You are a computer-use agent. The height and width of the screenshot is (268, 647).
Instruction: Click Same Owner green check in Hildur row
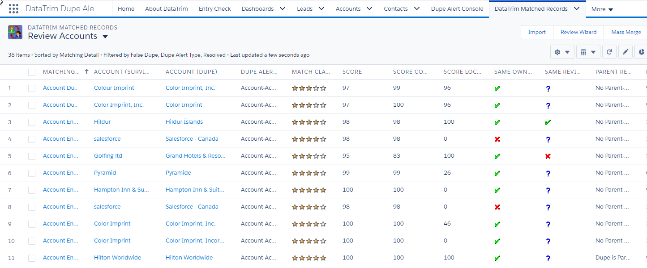pyautogui.click(x=497, y=122)
